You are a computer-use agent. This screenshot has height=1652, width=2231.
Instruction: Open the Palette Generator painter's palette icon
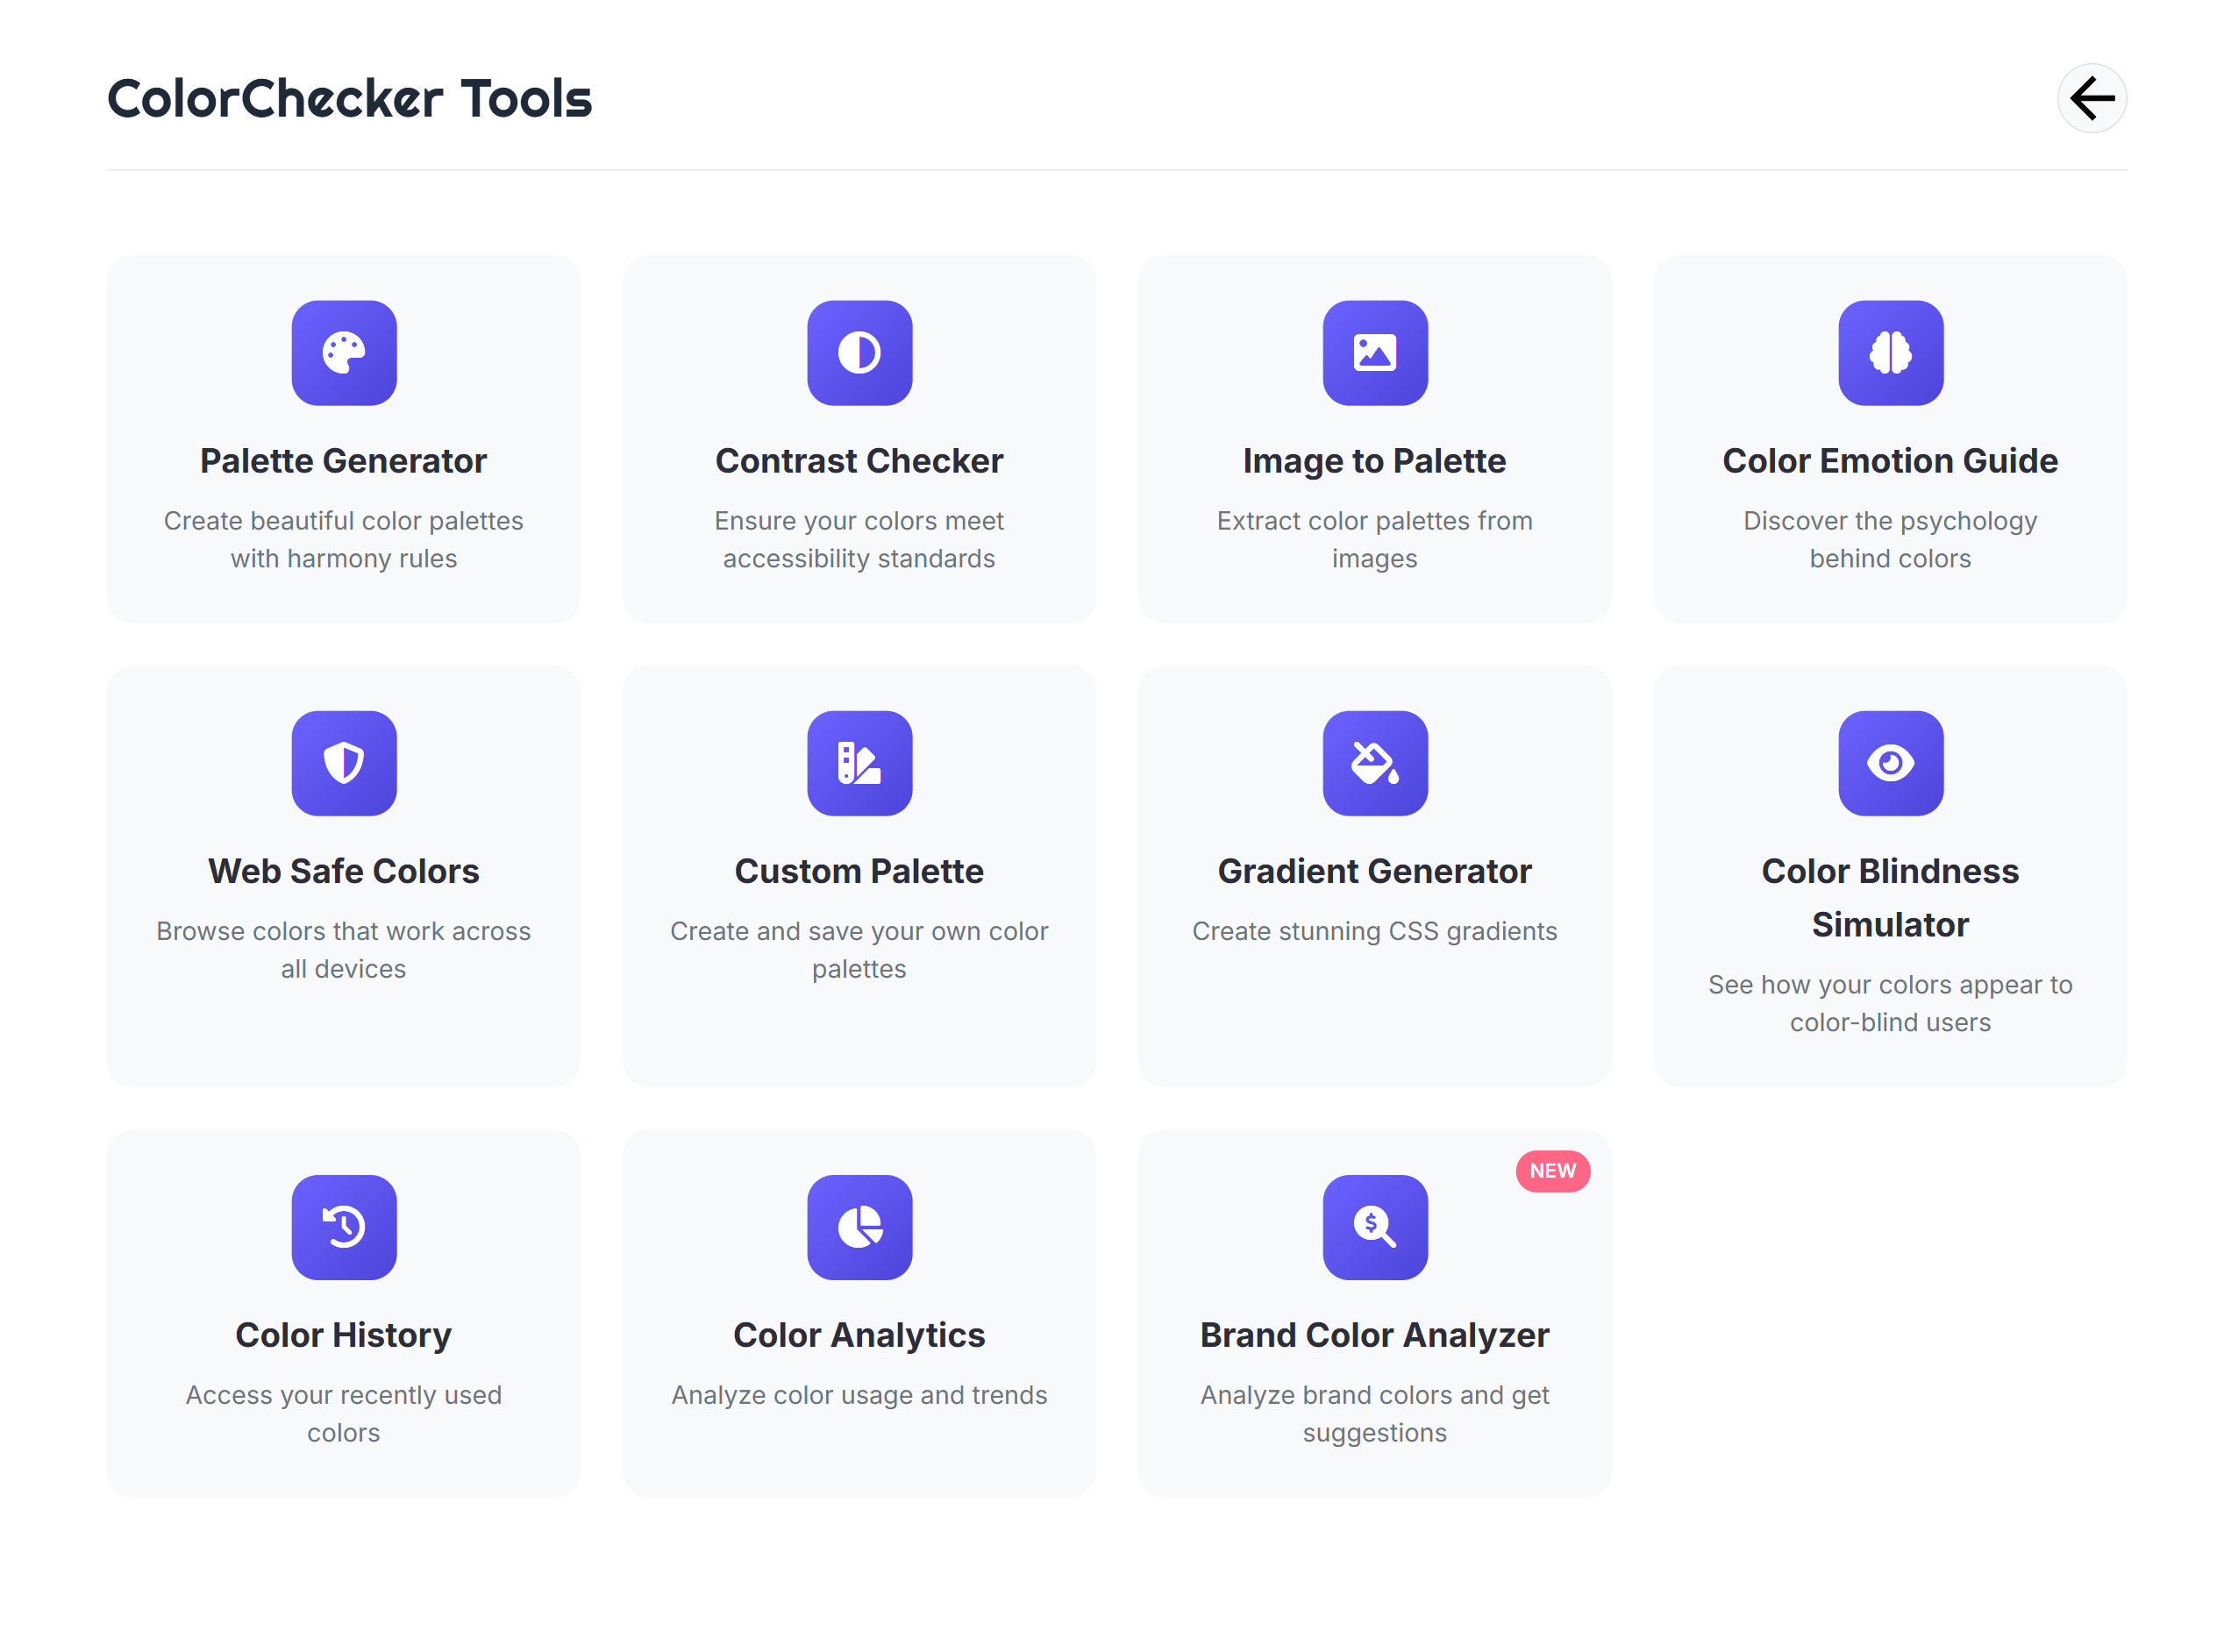click(x=344, y=353)
